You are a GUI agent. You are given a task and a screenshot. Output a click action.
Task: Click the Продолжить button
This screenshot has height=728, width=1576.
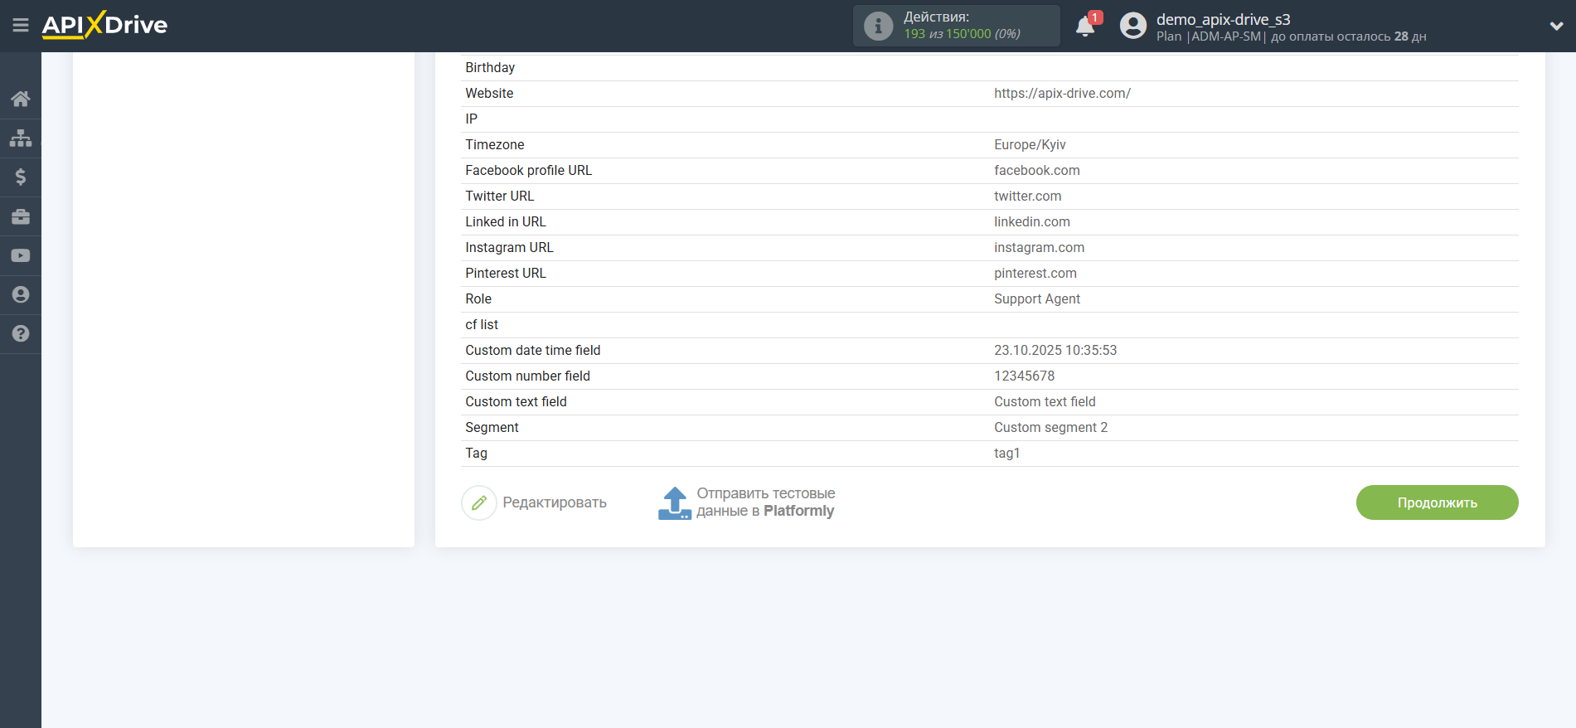point(1437,502)
